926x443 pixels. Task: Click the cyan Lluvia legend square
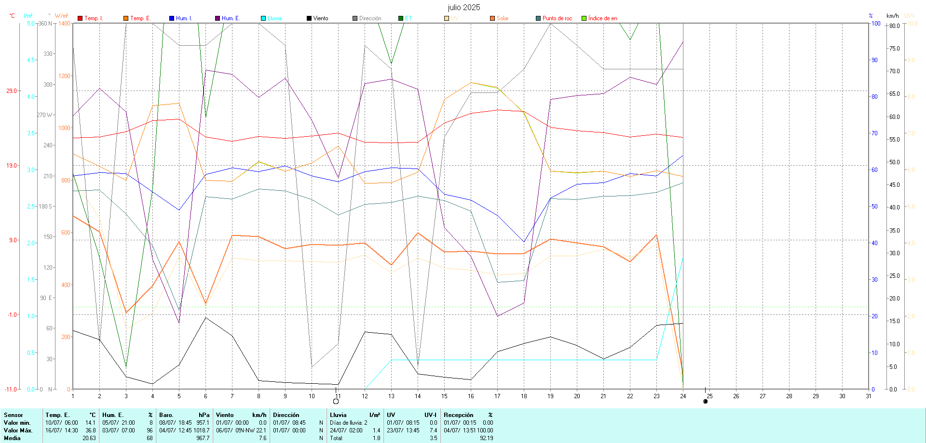pyautogui.click(x=263, y=18)
